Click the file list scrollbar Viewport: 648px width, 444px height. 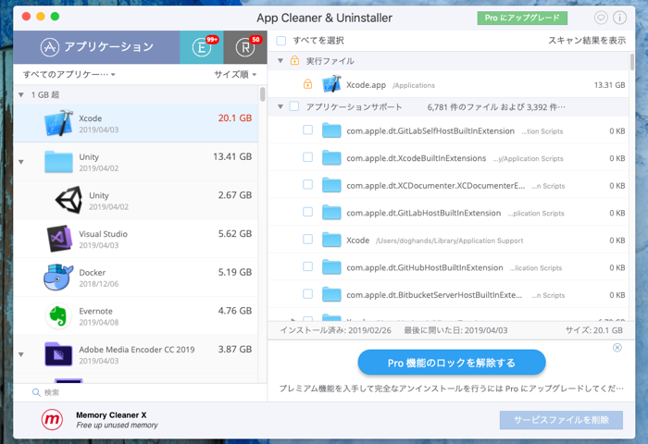tap(632, 62)
